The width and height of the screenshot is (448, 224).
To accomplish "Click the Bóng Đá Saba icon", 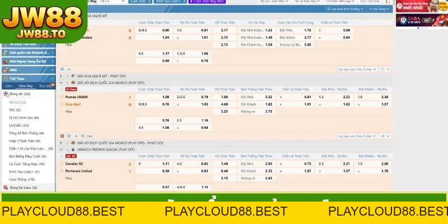I will (6, 188).
